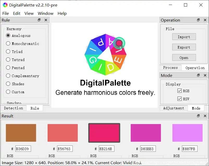The image size is (209, 166).
Task: Close the Rule panel
Action: (x=46, y=20)
